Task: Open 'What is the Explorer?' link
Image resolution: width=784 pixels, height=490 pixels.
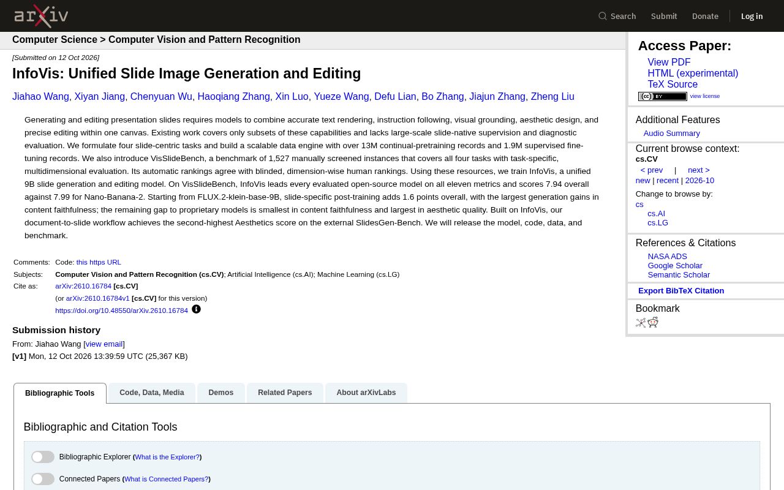Action: point(167,457)
